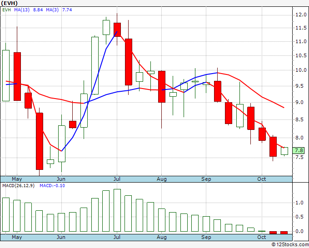
Task: Click the (EVH) chart title
Action: (9, 3)
